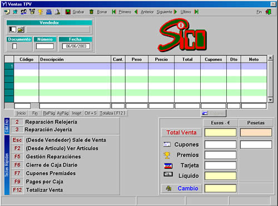The width and height of the screenshot is (278, 206).
Task: Click the Descripción column header
Action: tap(75, 59)
